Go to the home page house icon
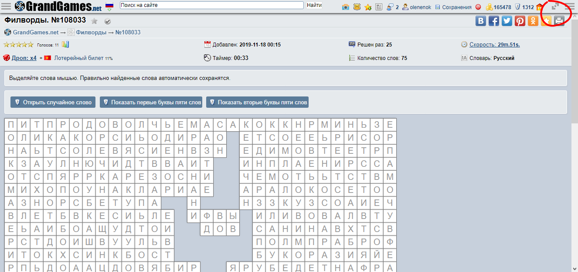Image resolution: width=578 pixels, height=272 pixels. (540, 7)
